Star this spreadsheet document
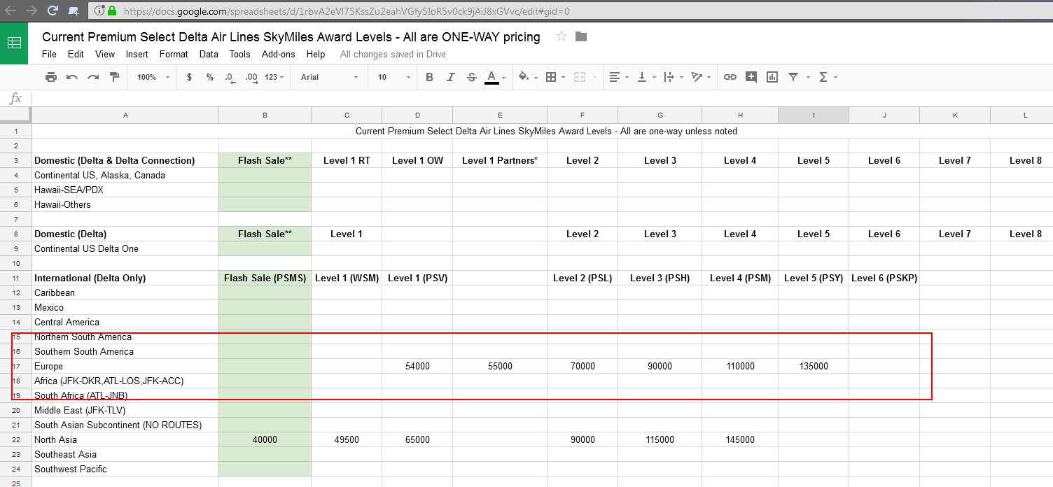Screen dimensions: 1053x487 pos(561,37)
